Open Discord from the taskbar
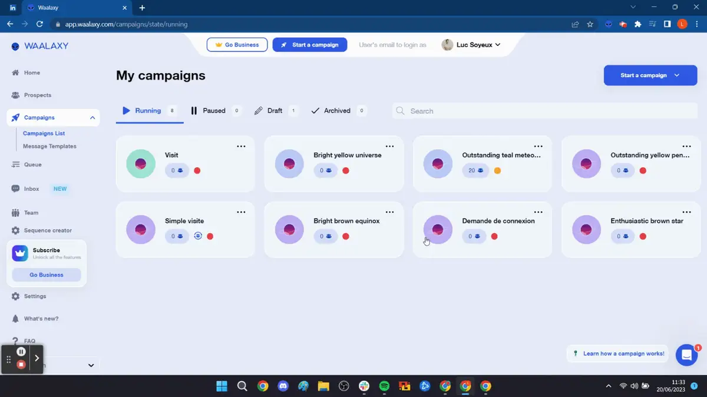707x397 pixels. click(x=283, y=386)
